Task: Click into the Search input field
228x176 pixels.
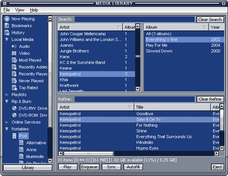Action: [135, 20]
